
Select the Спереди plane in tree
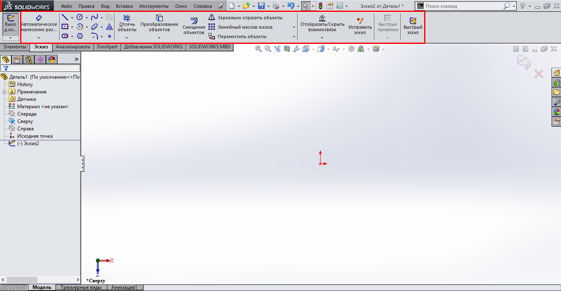(27, 114)
